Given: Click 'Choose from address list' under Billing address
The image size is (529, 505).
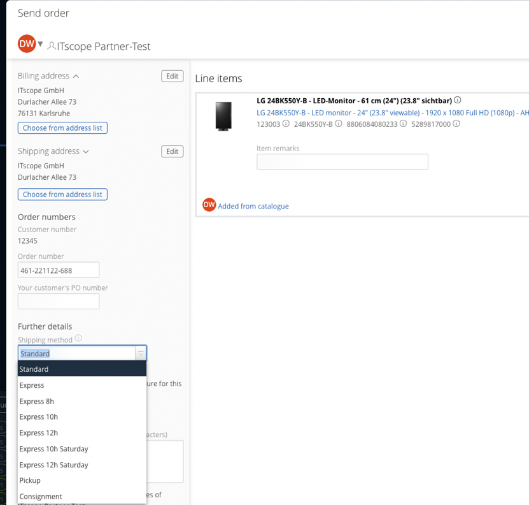Looking at the screenshot, I should tap(62, 128).
